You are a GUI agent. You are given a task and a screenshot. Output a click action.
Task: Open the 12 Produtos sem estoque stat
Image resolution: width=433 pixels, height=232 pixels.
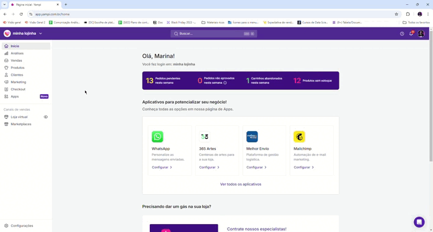pyautogui.click(x=313, y=81)
